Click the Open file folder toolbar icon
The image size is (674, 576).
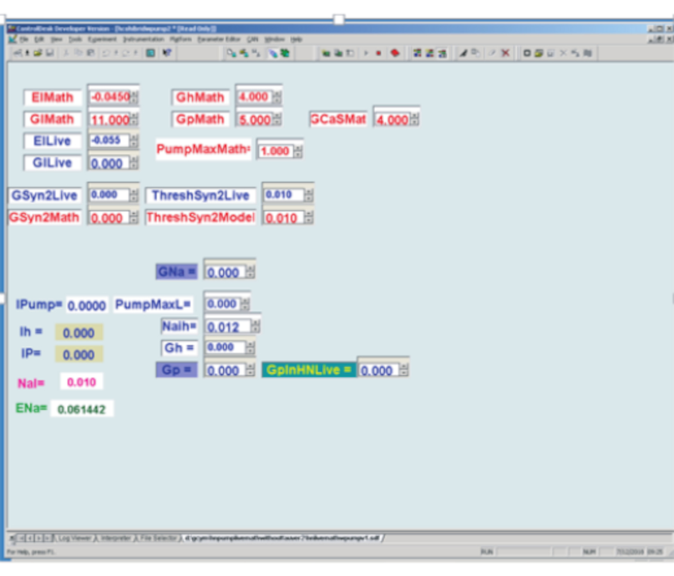coord(38,53)
